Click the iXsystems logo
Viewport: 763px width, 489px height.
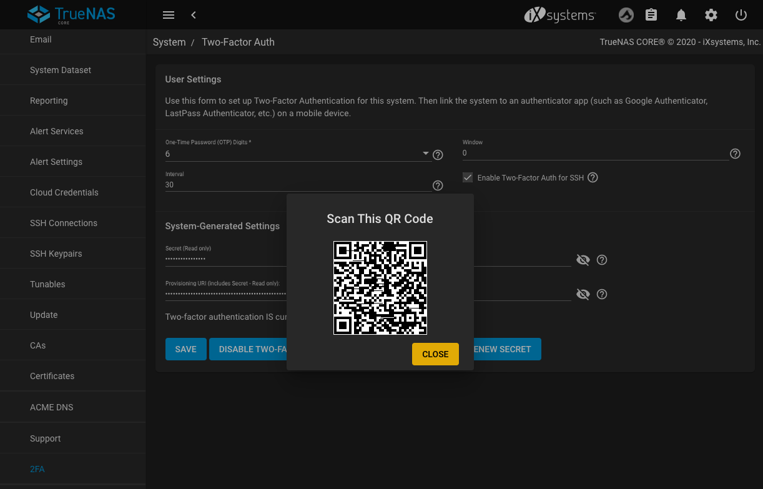coord(559,15)
